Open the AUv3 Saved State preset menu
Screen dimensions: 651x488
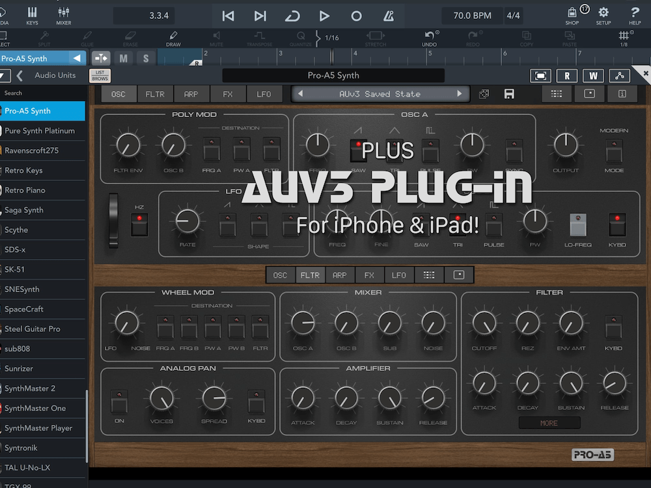[380, 94]
